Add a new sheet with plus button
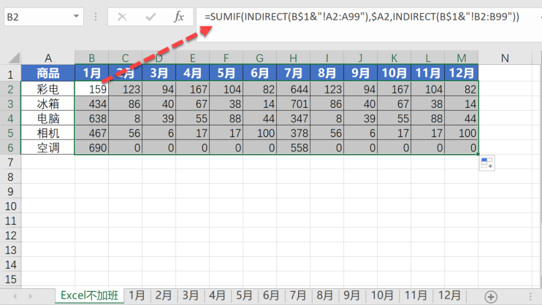Viewport: 542px width, 305px height. pos(491,296)
